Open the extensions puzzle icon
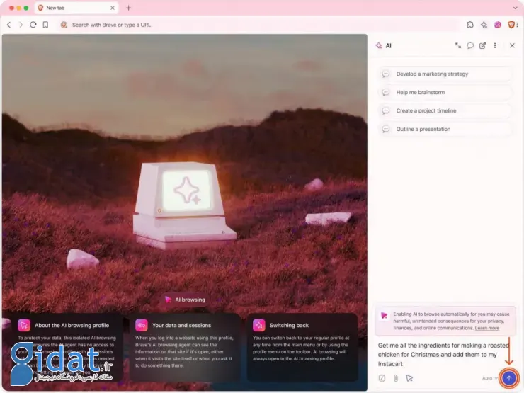This screenshot has width=524, height=393. pos(470,25)
